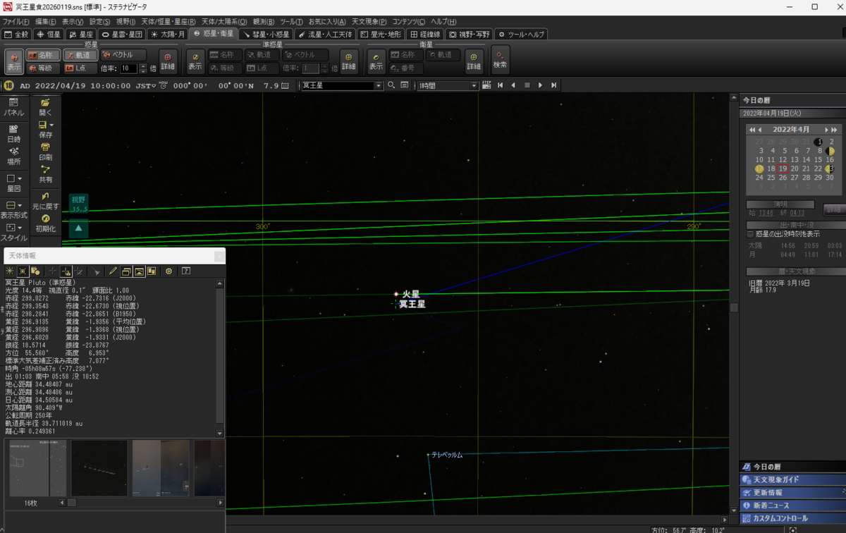846x533 pixels.
Task: Open 天文現象ガイド panel
Action: (792, 479)
